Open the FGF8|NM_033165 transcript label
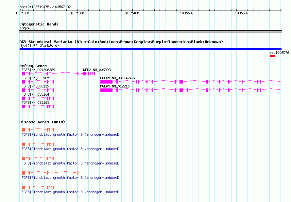291x202 pixels. click(x=35, y=78)
